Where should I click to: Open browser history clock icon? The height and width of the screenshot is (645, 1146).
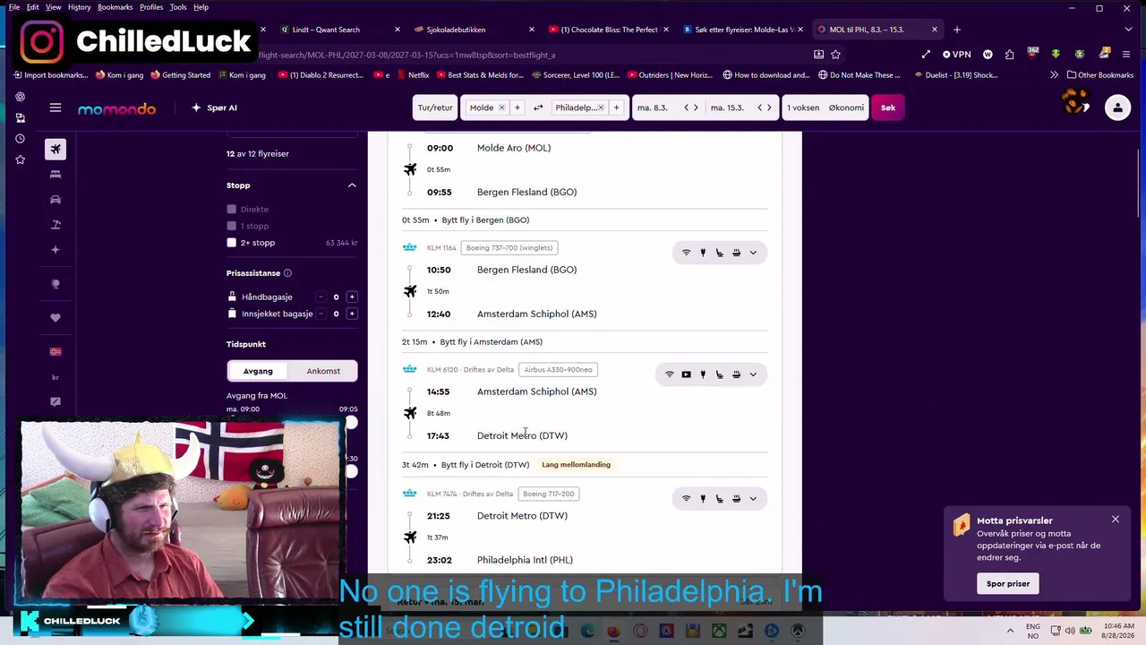pyautogui.click(x=20, y=139)
